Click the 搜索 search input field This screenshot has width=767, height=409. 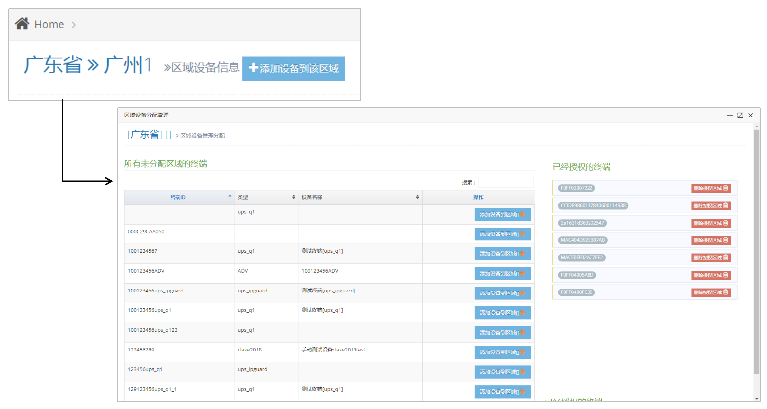[506, 182]
